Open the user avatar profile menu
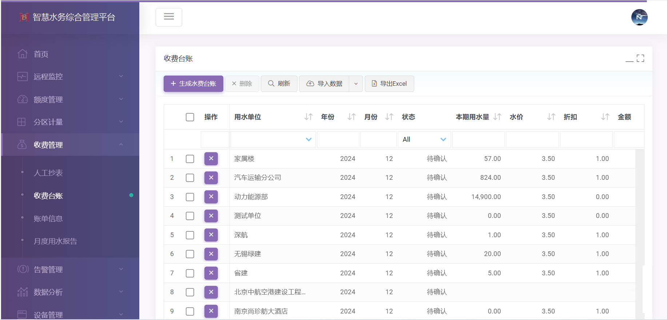The height and width of the screenshot is (320, 667). [x=639, y=17]
